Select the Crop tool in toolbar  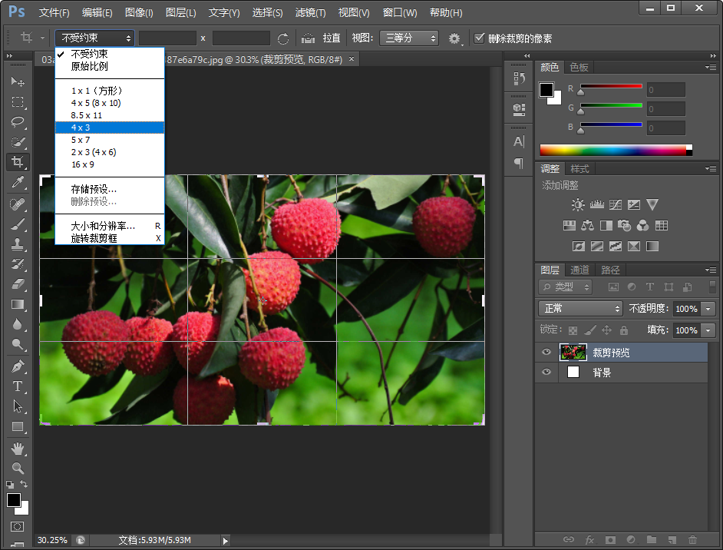coord(17,162)
